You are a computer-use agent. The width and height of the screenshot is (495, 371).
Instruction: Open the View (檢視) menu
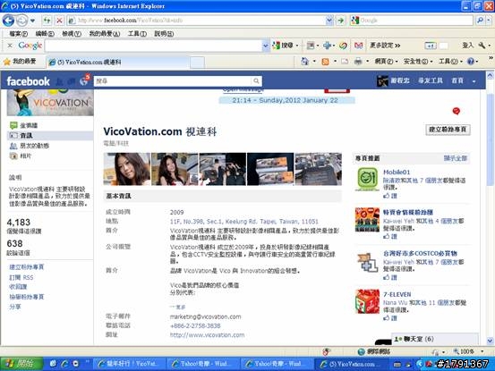[72, 33]
